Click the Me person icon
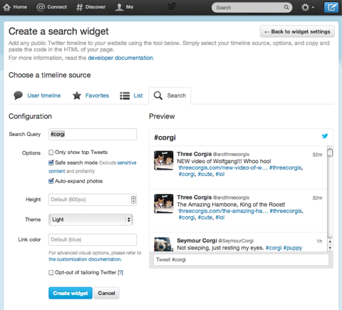The image size is (342, 310). 119,7
